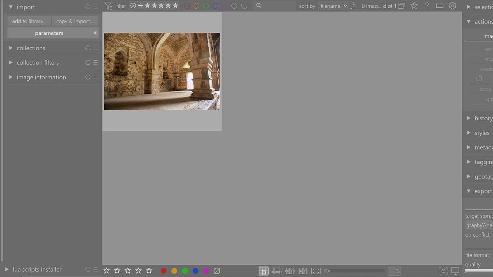Toggle focus peaking icon in bottom bar
The width and height of the screenshot is (493, 277).
point(443,271)
